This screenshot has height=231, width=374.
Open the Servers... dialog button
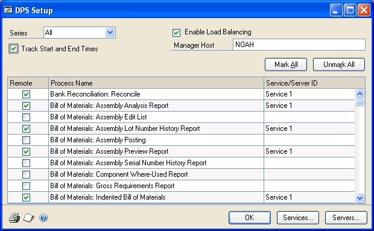point(346,217)
